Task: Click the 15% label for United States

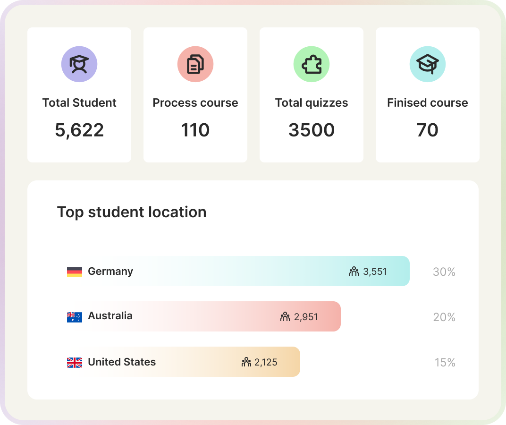Action: pos(445,363)
